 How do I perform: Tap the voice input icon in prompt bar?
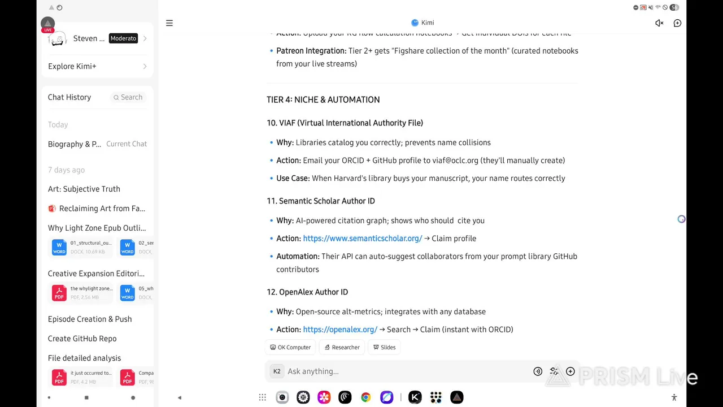coord(538,371)
